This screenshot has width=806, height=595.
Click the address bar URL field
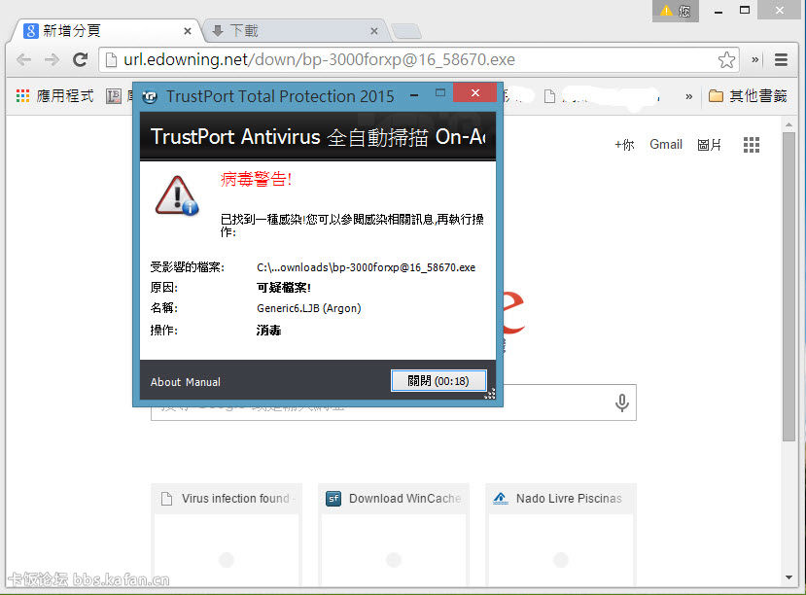(x=419, y=60)
